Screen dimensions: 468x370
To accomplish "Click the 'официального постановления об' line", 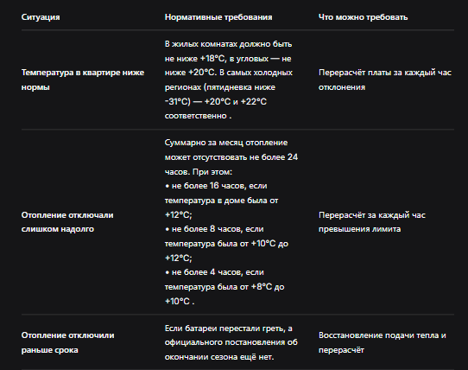I will [x=231, y=342].
